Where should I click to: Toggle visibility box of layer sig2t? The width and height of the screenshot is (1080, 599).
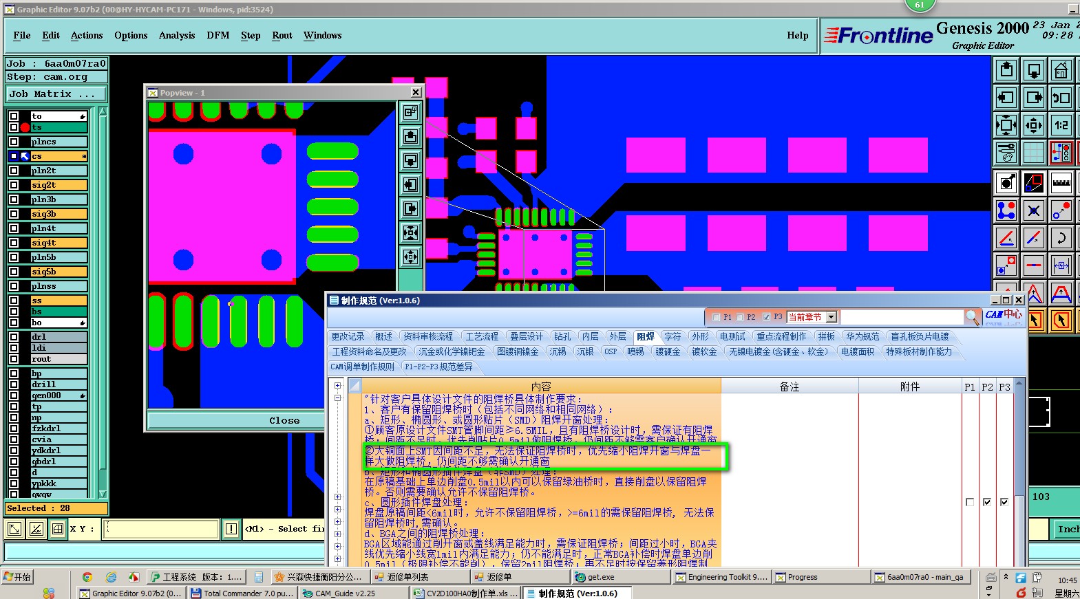click(x=14, y=185)
